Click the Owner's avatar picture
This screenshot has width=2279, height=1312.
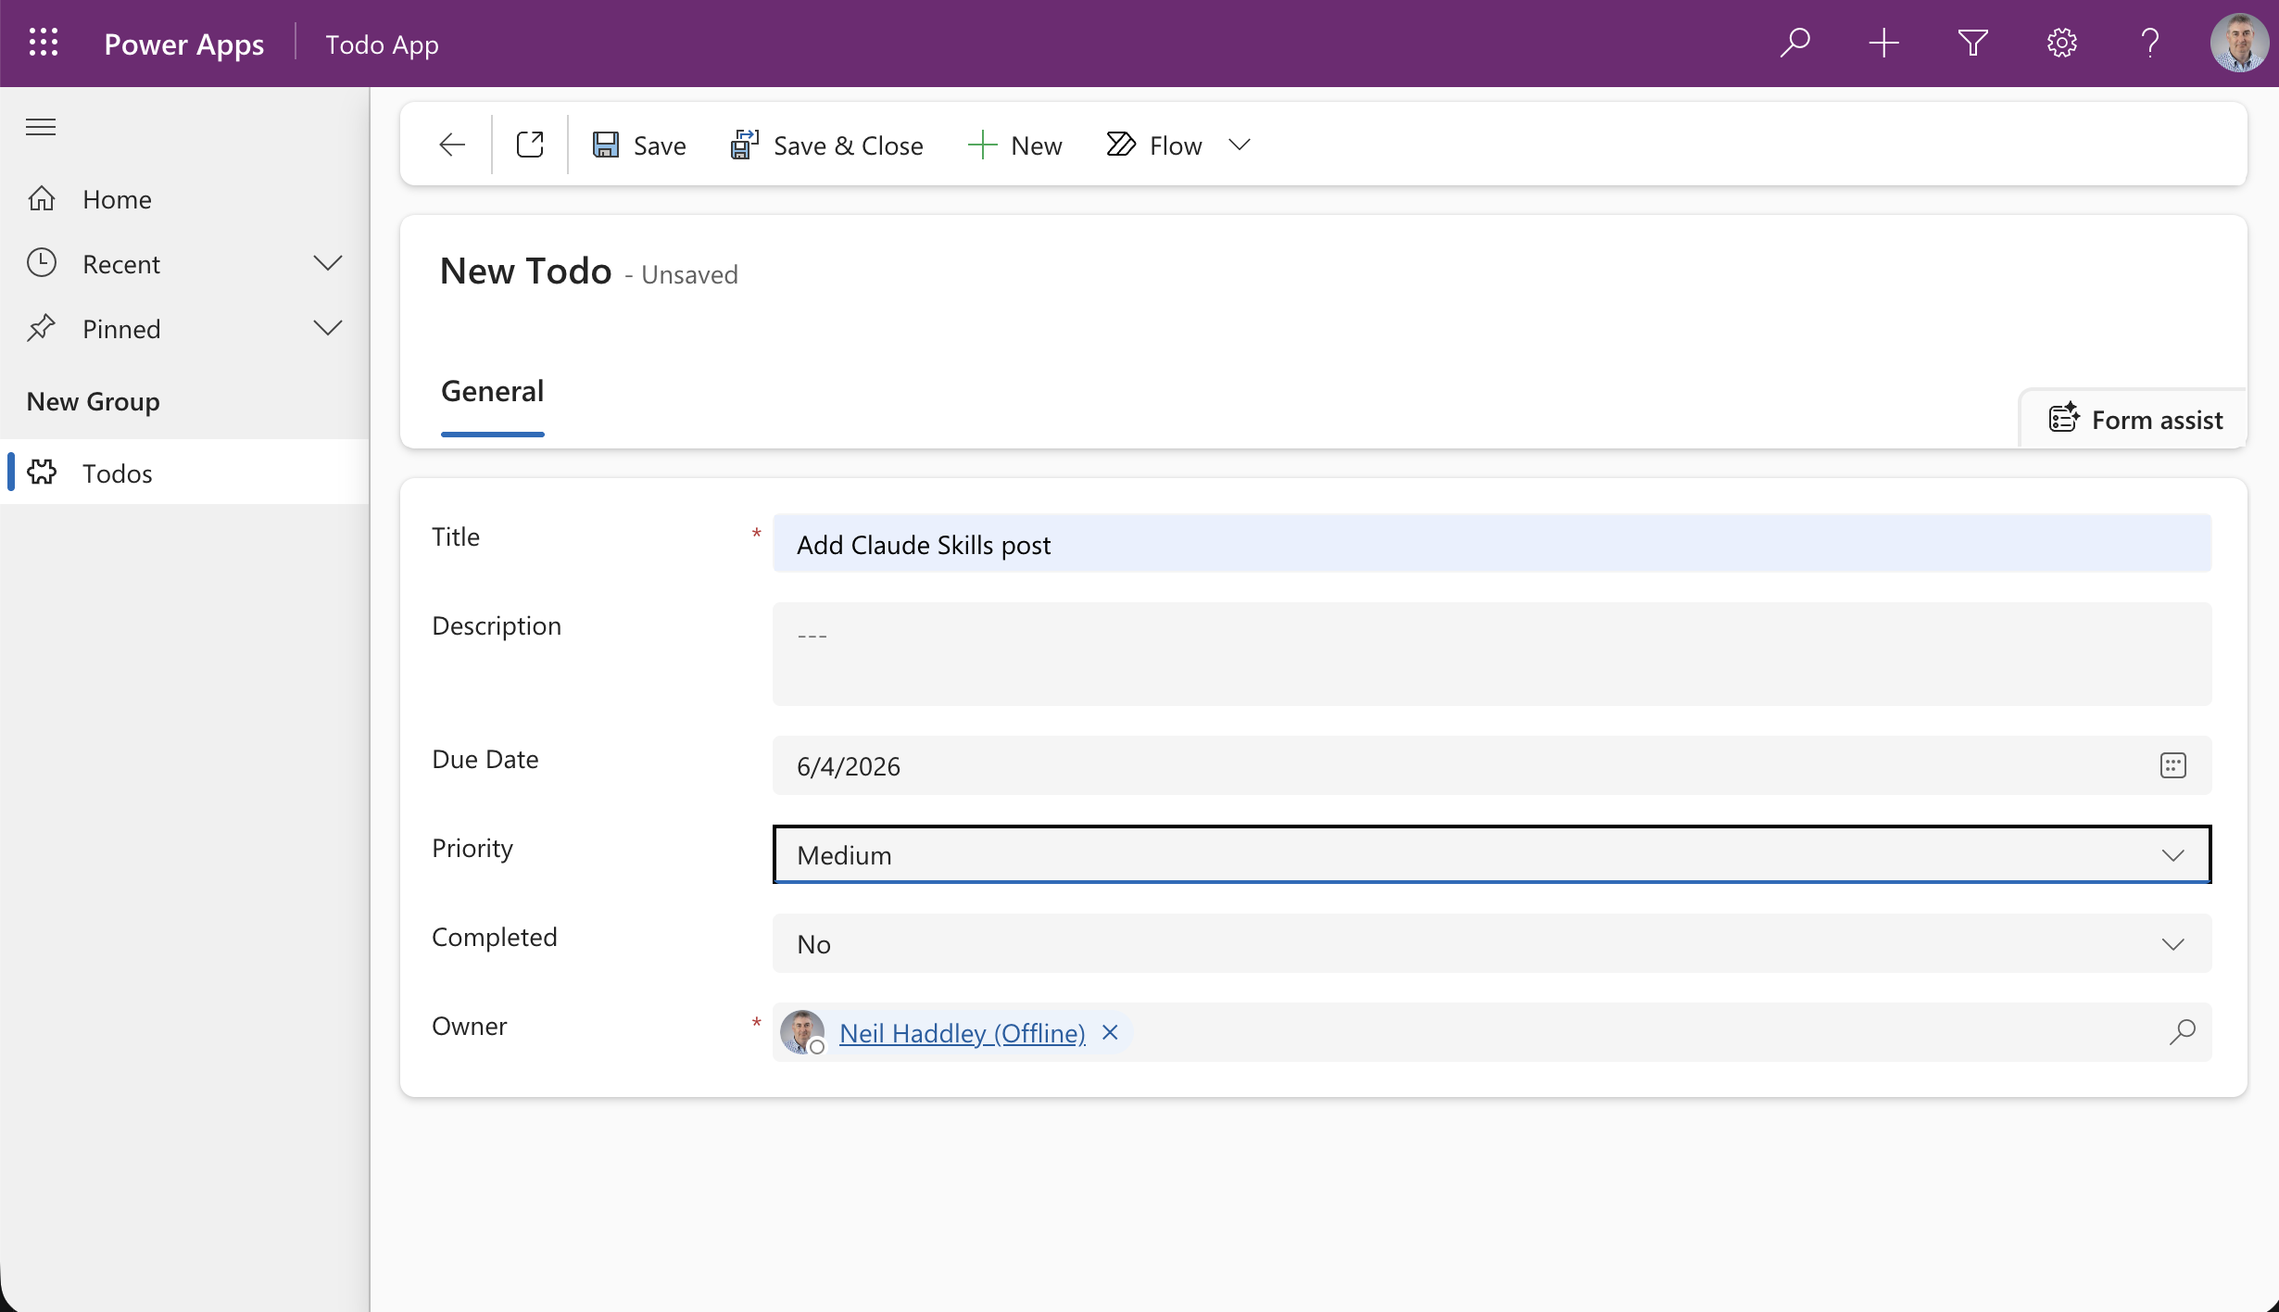pos(802,1032)
